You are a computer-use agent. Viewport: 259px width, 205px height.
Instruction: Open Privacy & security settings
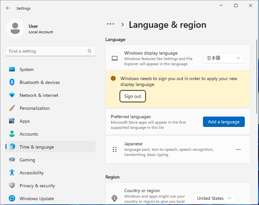(51, 186)
